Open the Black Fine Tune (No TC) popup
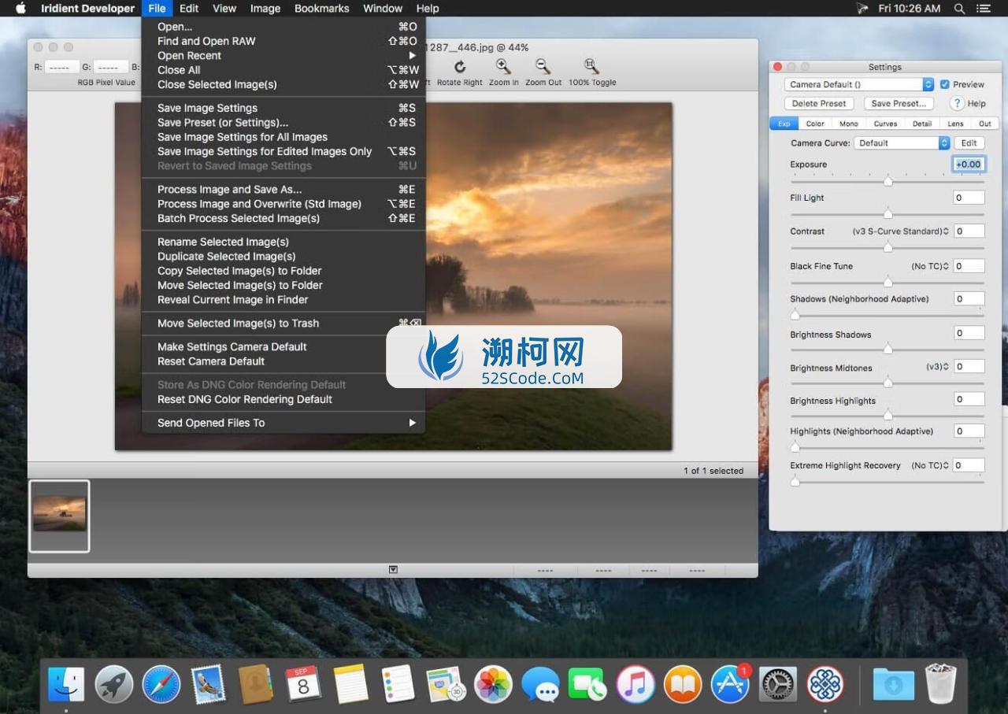Image resolution: width=1008 pixels, height=714 pixels. [930, 266]
